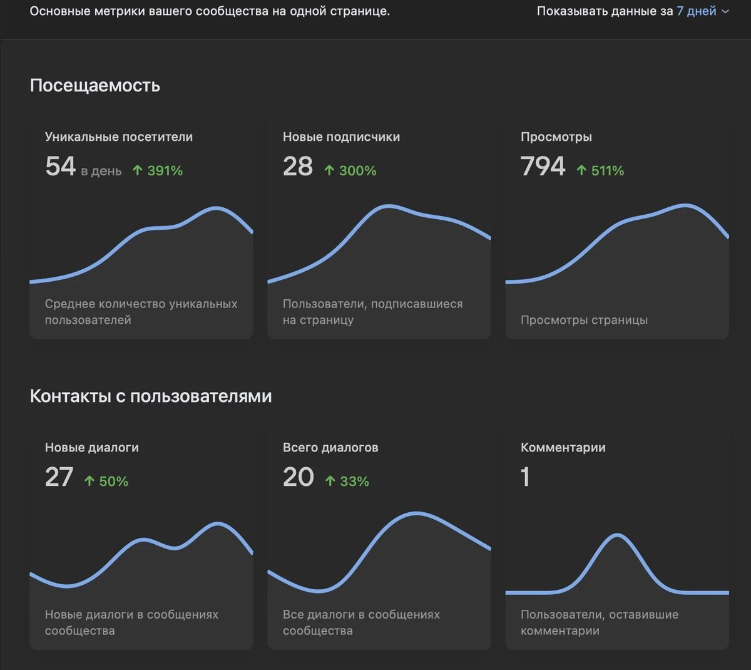Click 'Все диалоги в сообщениях сообщества' description
Viewport: 751px width, 670px height.
tap(361, 622)
